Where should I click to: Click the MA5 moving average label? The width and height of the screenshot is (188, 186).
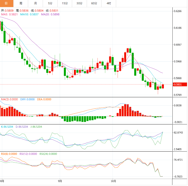pos(10,15)
